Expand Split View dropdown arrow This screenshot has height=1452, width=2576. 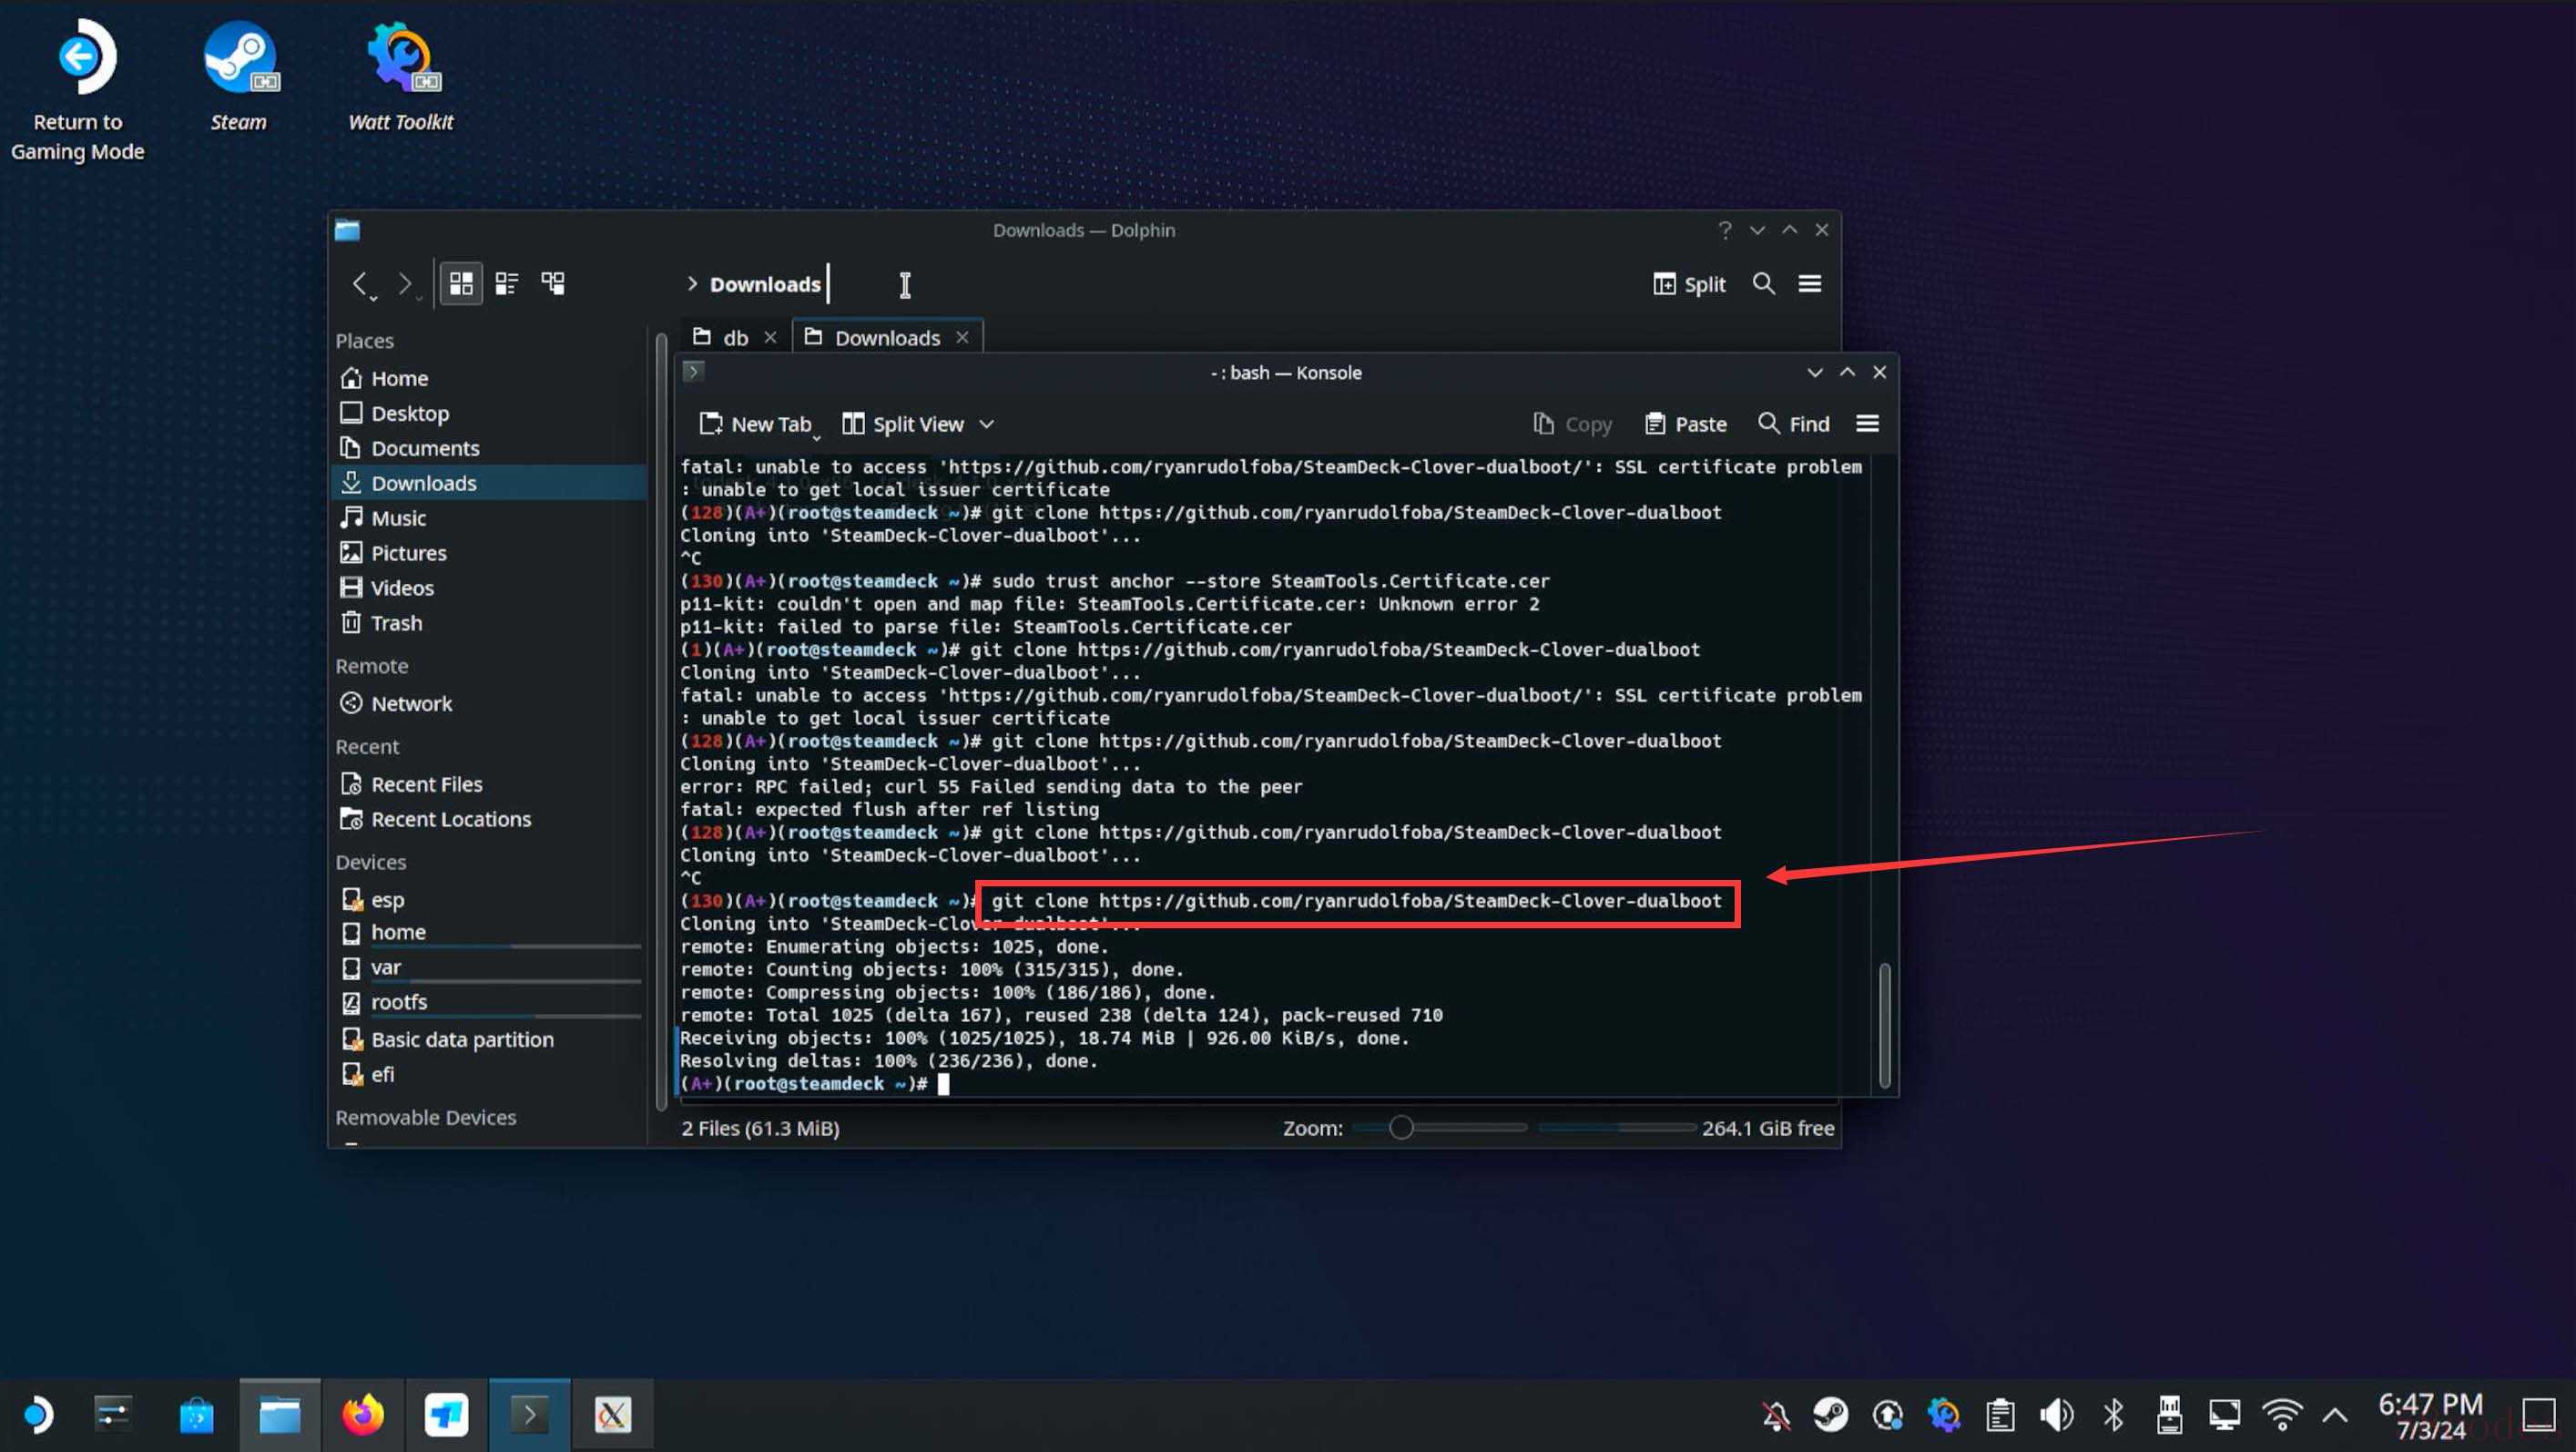tap(986, 424)
